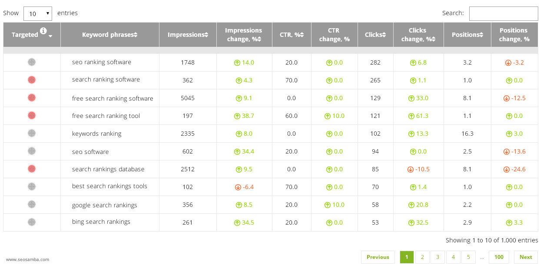
Task: Click the up-arrow icon beside 13.3 clicks change
Action: point(411,134)
